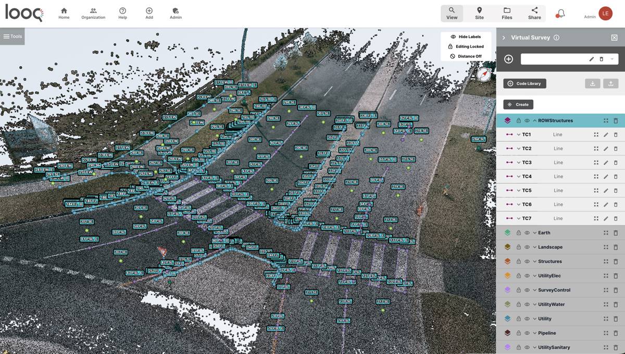Screen dimensions: 625x354
Task: Toggle visibility of the UtilityWater layer
Action: point(527,304)
